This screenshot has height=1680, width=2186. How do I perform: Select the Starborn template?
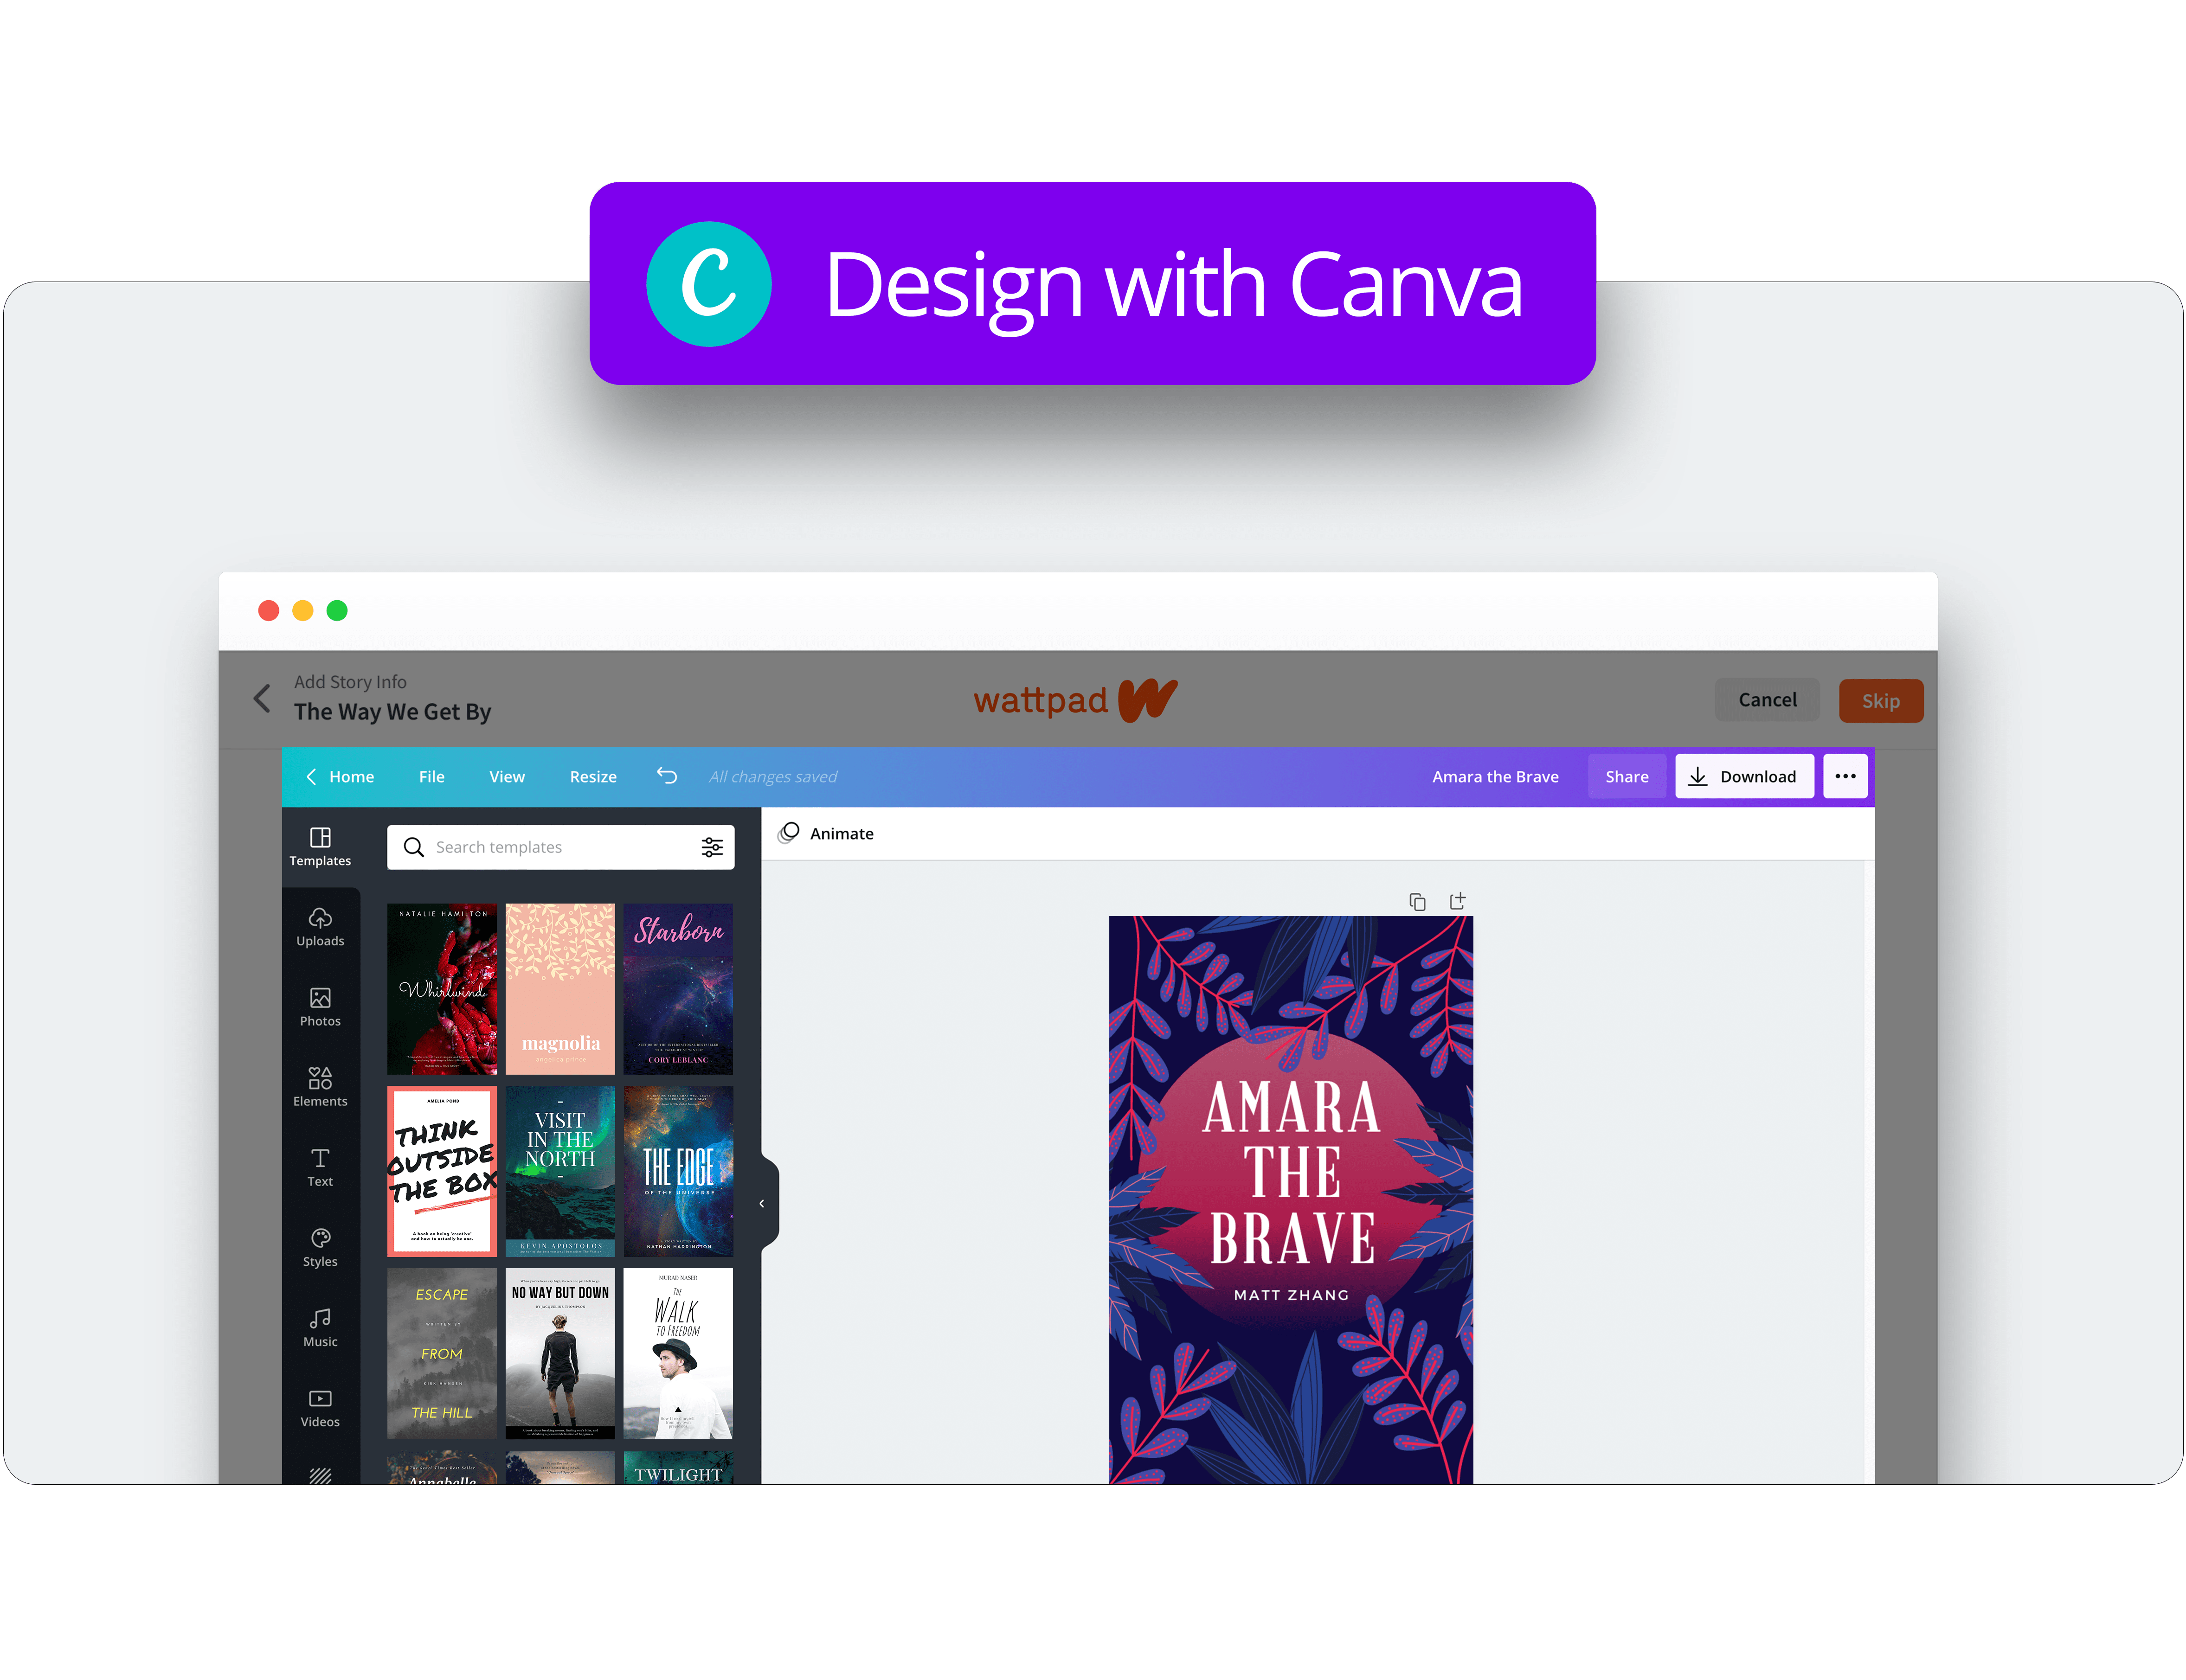point(678,989)
